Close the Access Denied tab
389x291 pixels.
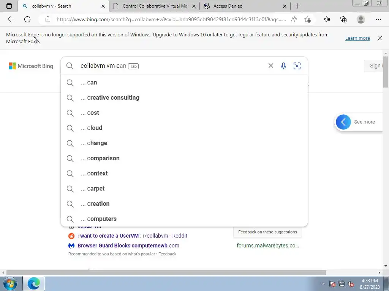285,6
